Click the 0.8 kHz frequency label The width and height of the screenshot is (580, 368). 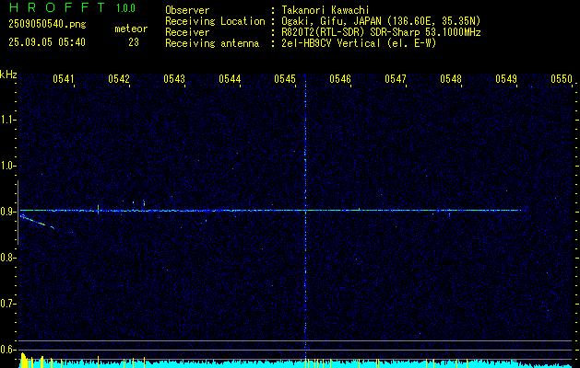[x=7, y=258]
